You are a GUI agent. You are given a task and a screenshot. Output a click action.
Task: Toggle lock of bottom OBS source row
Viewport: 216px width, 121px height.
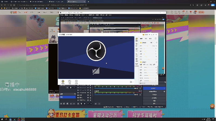pyautogui.click(x=90, y=100)
